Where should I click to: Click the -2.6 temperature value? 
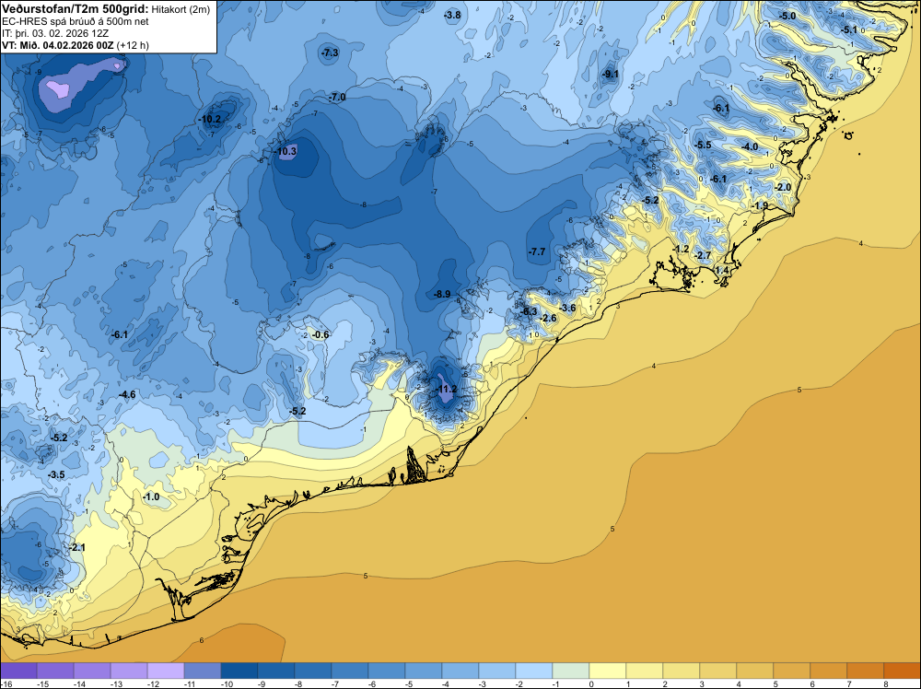tap(548, 319)
